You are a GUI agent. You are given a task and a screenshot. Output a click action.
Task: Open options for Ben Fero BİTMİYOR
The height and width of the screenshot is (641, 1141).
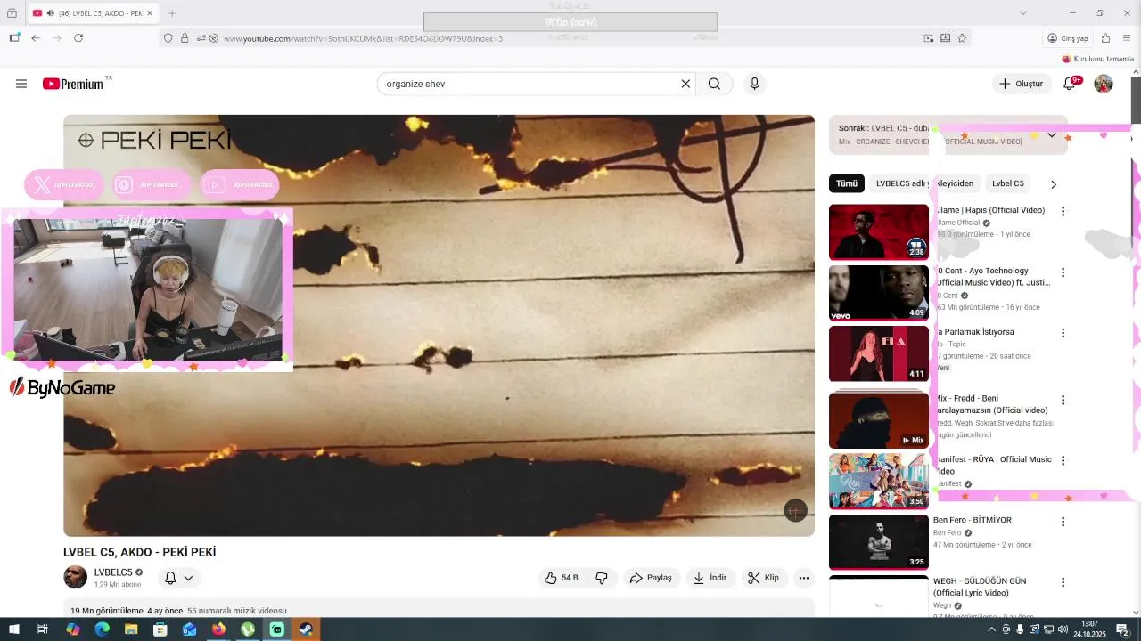(x=1063, y=522)
